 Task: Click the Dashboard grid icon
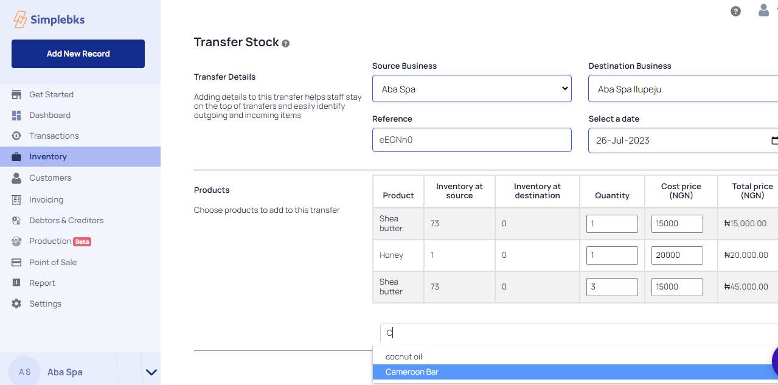click(x=16, y=116)
